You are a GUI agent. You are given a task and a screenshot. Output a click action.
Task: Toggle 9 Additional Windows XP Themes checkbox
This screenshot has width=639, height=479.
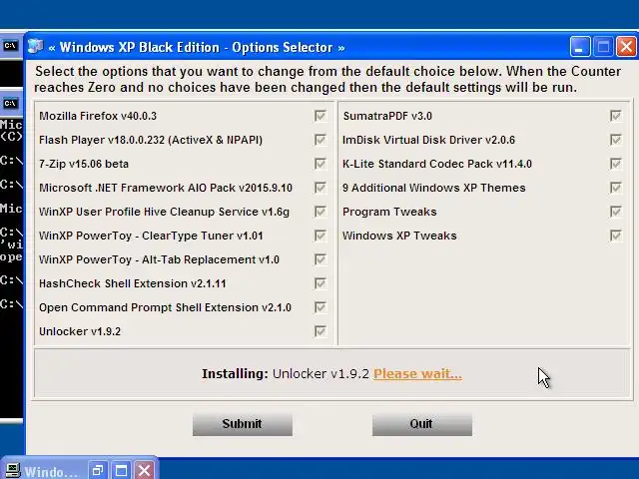[616, 188]
